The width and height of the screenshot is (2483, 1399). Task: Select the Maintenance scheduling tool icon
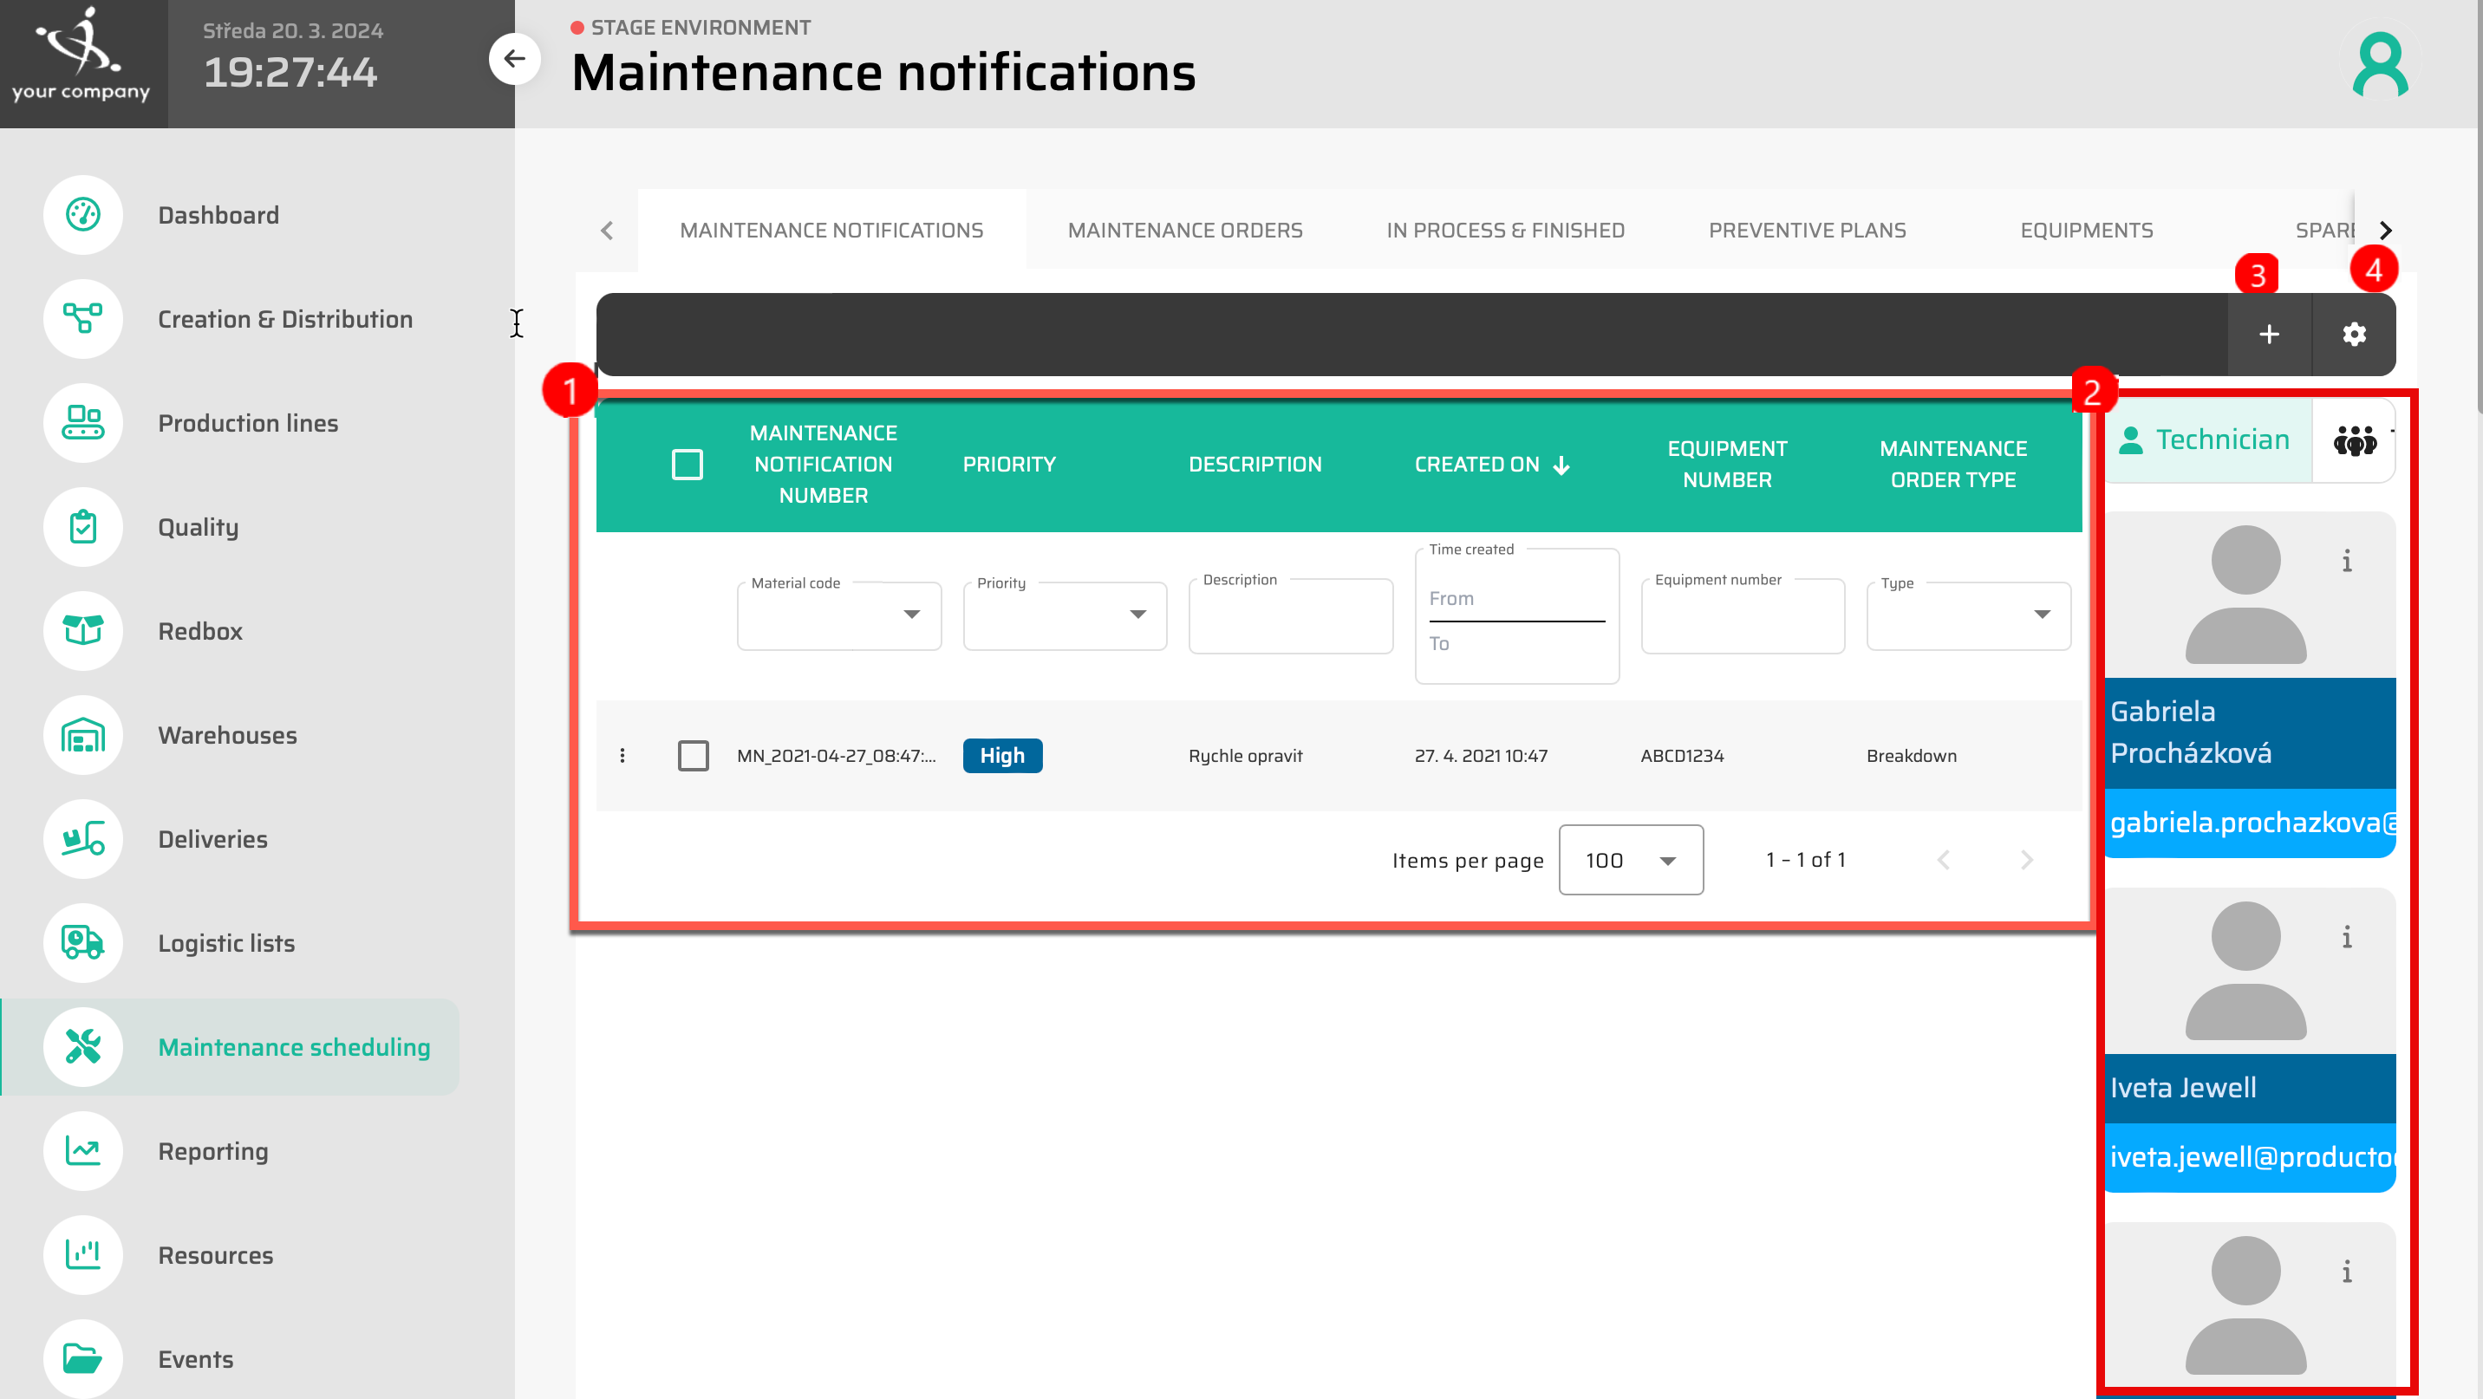[x=83, y=1046]
